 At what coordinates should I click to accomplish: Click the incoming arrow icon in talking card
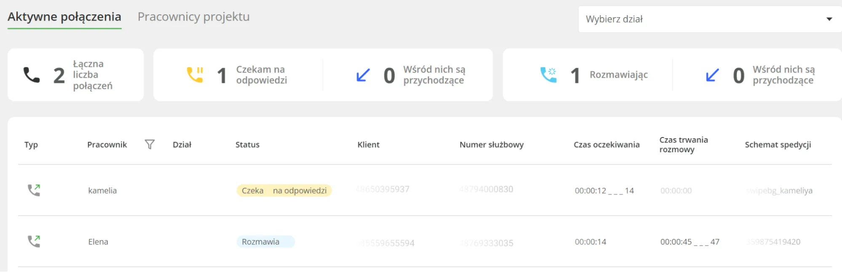tap(712, 75)
